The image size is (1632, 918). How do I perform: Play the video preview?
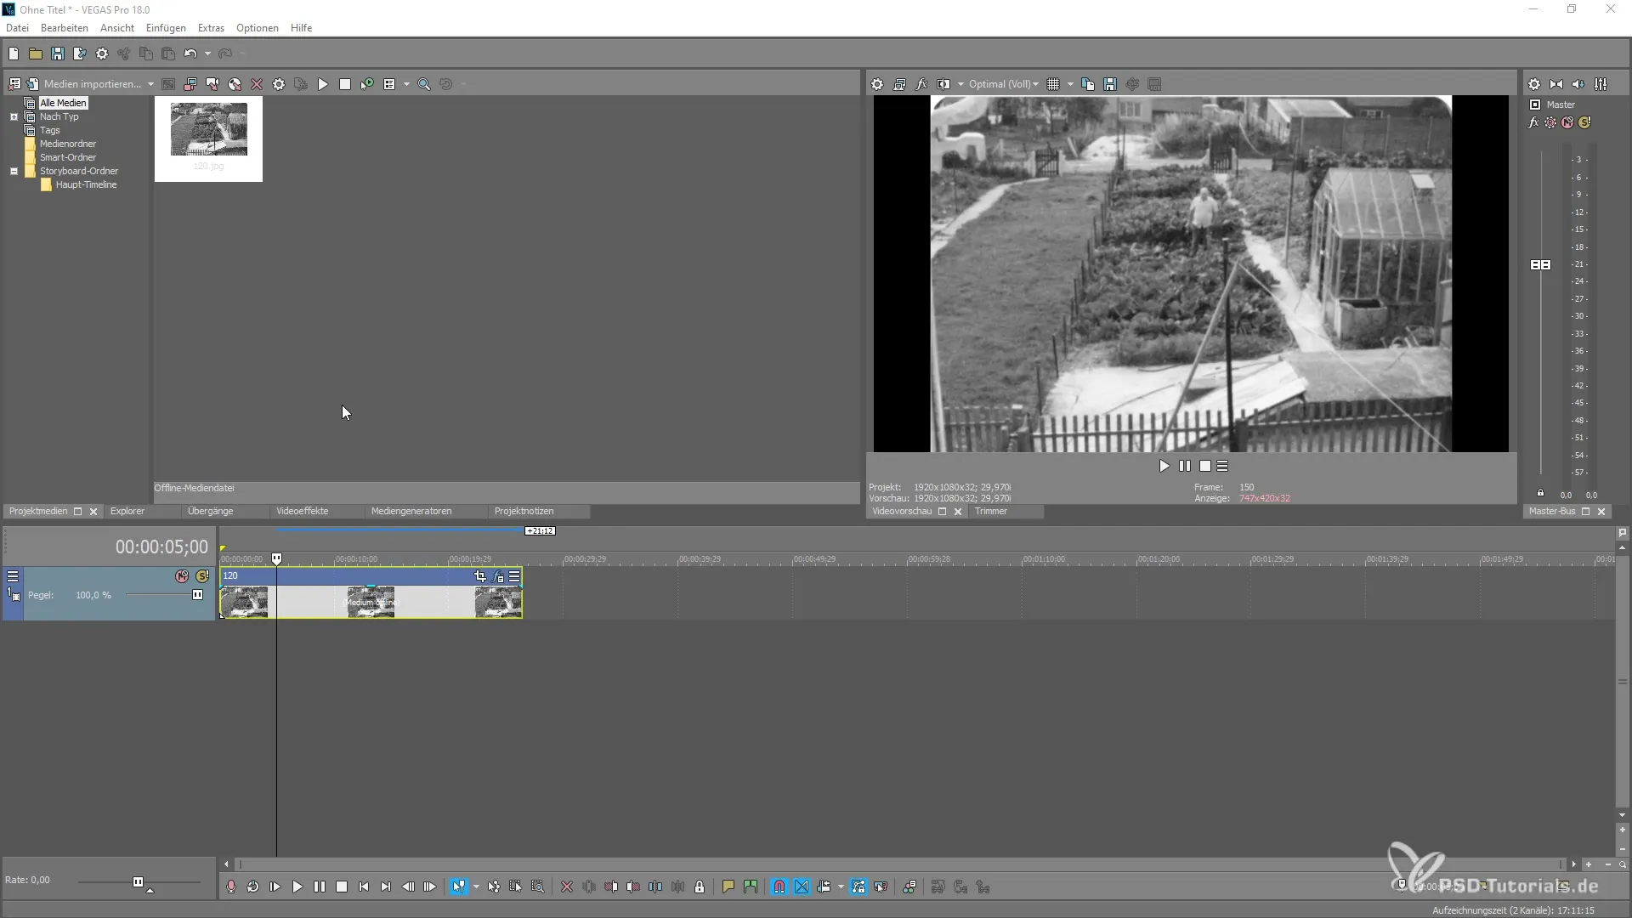pyautogui.click(x=1164, y=466)
